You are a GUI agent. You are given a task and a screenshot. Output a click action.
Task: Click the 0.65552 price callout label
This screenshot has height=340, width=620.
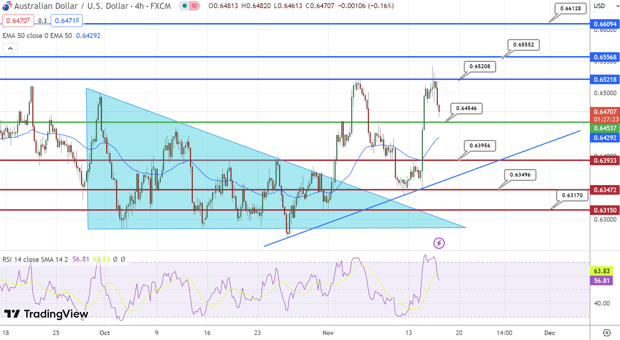(x=524, y=45)
